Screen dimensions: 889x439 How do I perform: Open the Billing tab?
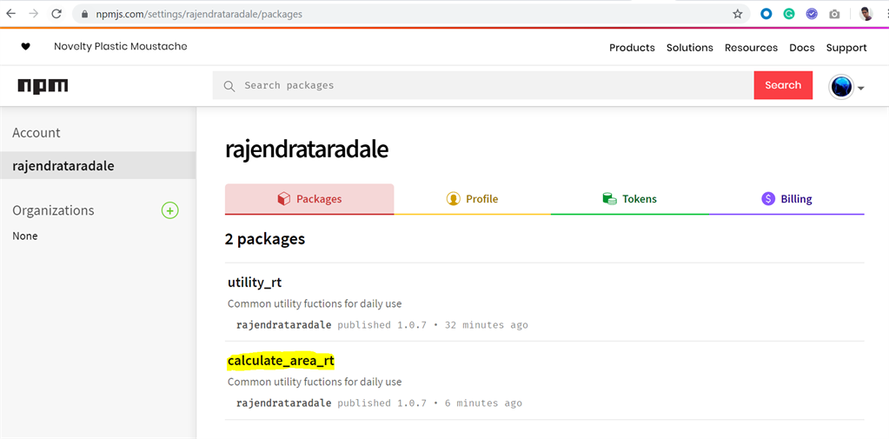[x=786, y=199]
